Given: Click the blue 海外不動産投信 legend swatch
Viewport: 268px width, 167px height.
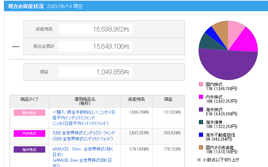Looking at the screenshot, I should click(201, 135).
